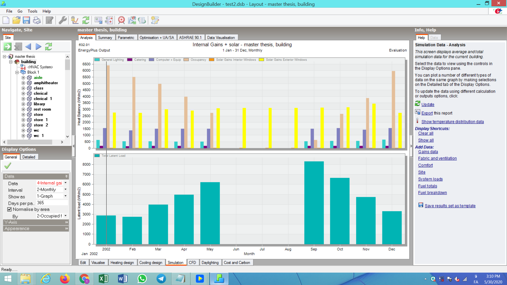Open the Data Visualisation tab
This screenshot has width=507, height=285.
point(221,37)
